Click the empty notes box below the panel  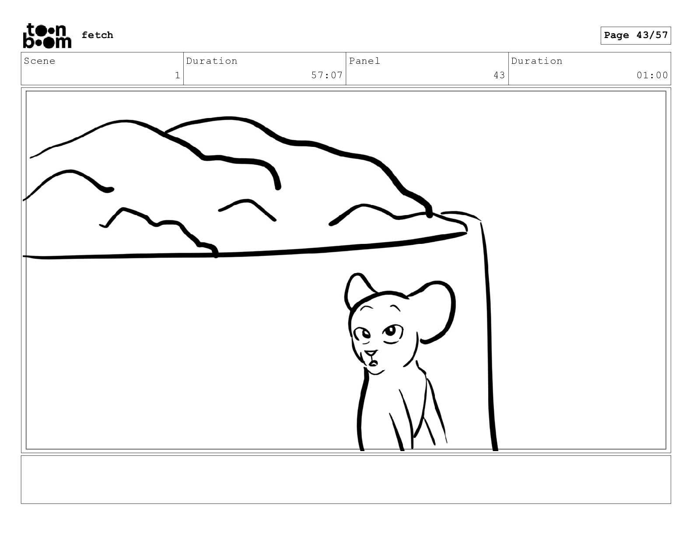click(x=346, y=479)
